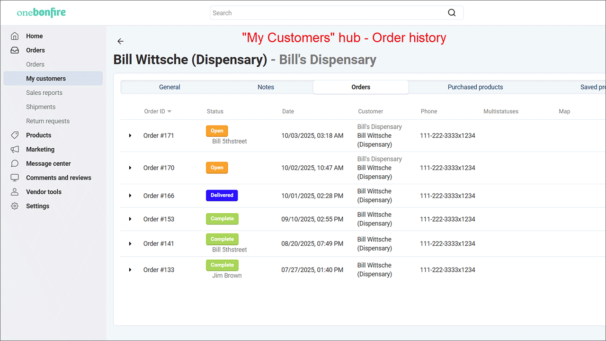Image resolution: width=606 pixels, height=341 pixels.
Task: Click the Message center chat icon
Action: pos(15,163)
